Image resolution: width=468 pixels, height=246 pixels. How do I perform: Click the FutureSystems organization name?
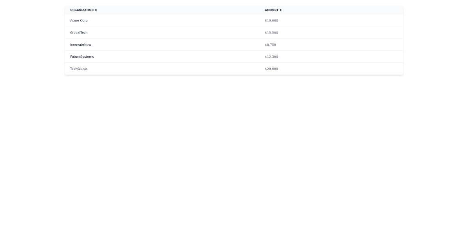(82, 57)
